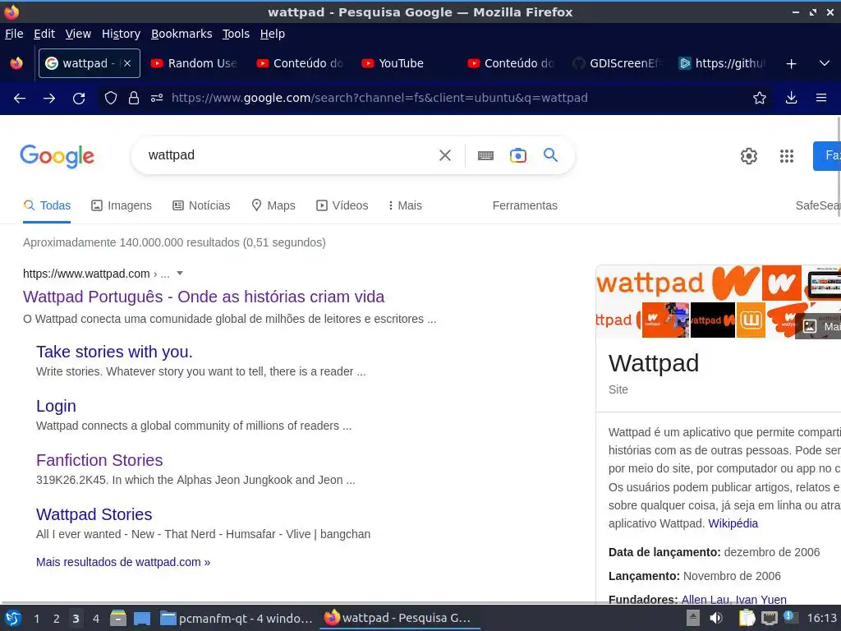Open the File menu
This screenshot has width=841, height=631.
click(x=14, y=34)
